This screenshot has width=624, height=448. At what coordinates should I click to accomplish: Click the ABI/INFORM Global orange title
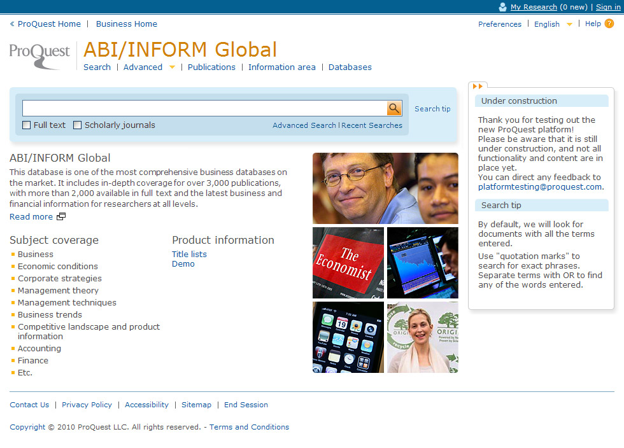[x=180, y=50]
